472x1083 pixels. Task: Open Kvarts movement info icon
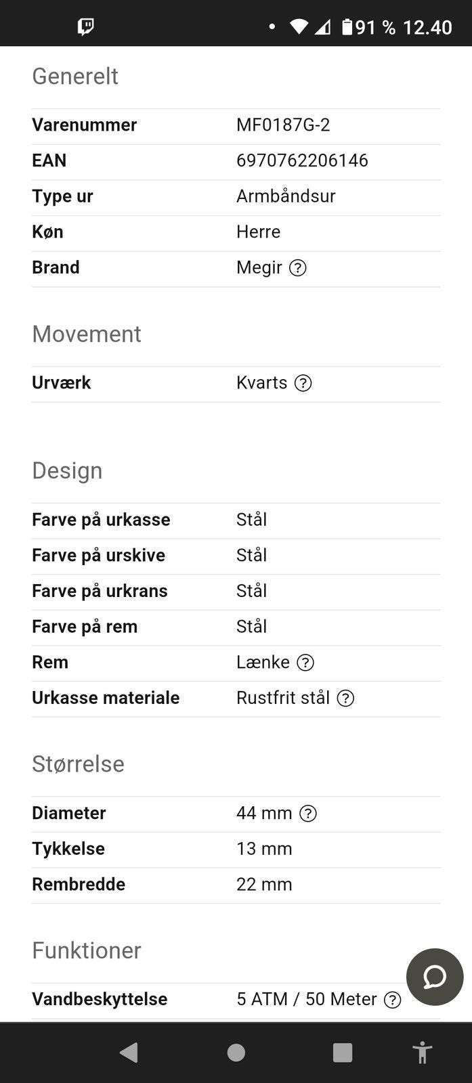coord(303,383)
